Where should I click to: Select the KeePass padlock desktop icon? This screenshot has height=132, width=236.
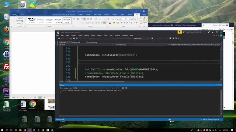(6, 55)
